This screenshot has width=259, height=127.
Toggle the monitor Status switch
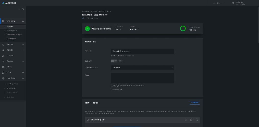[114, 61]
